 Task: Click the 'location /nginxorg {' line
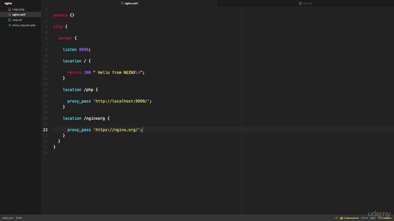click(86, 118)
